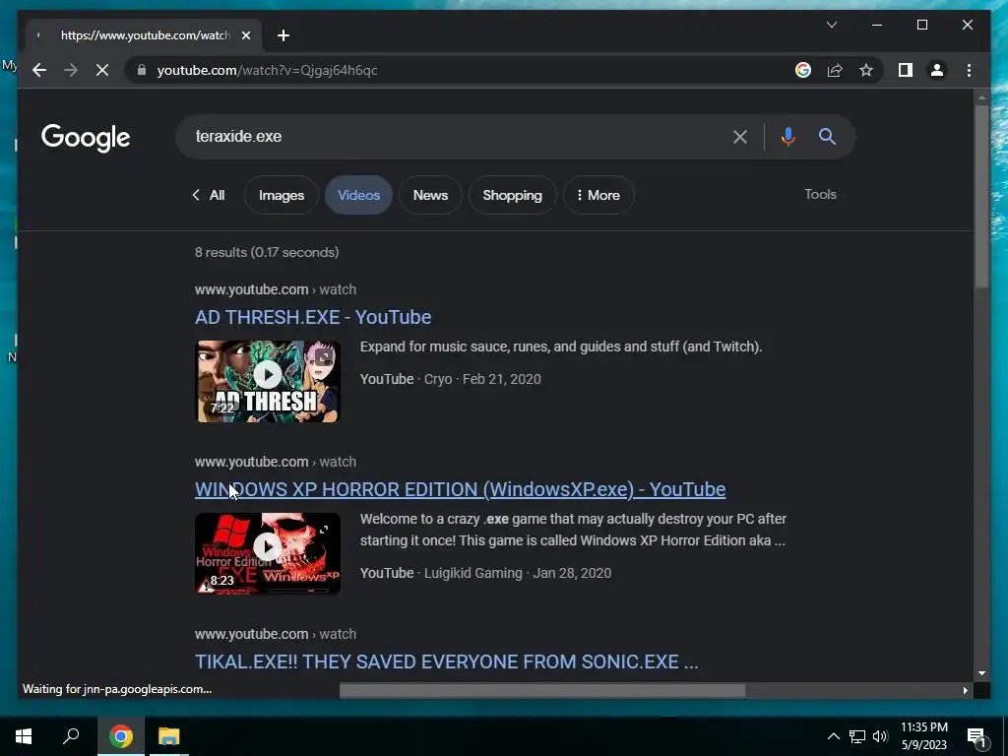Submit search with the magnifier icon

[827, 136]
